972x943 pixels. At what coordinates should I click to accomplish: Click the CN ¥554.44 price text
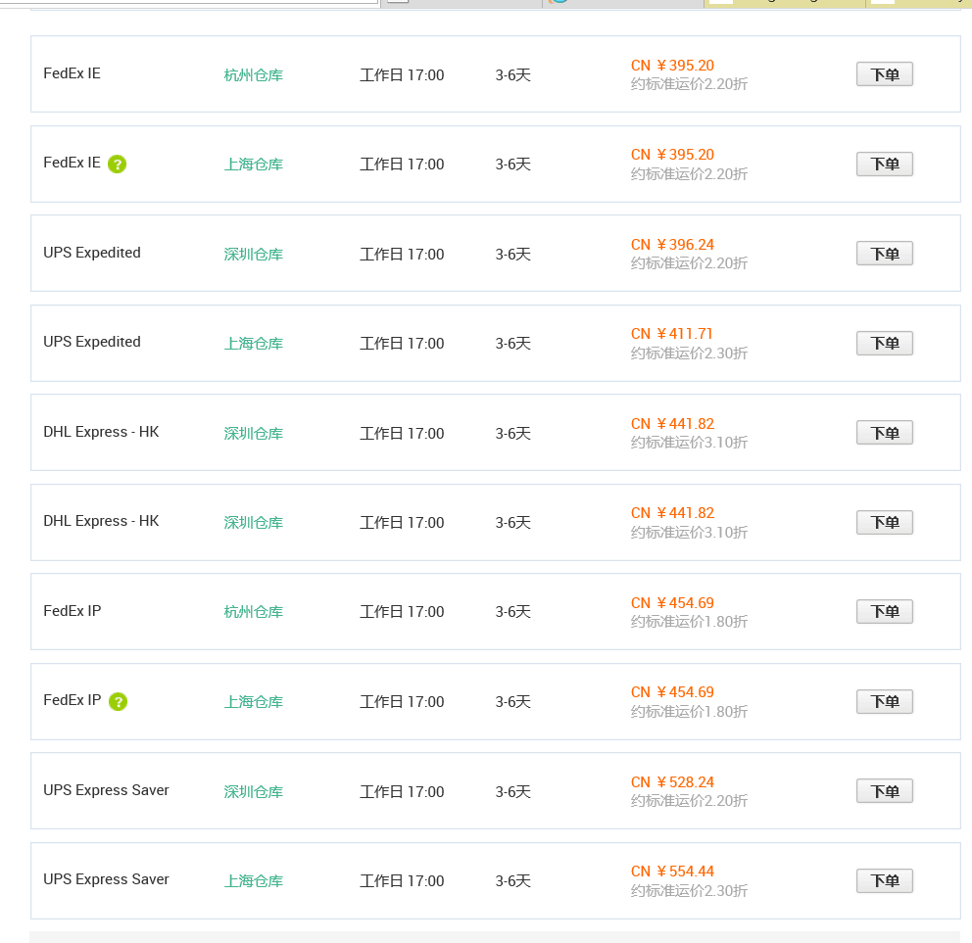click(672, 872)
